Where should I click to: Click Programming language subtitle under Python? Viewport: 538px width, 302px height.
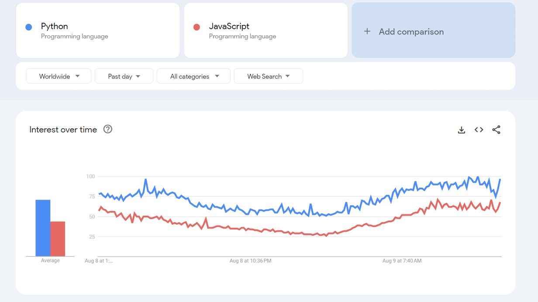click(75, 37)
